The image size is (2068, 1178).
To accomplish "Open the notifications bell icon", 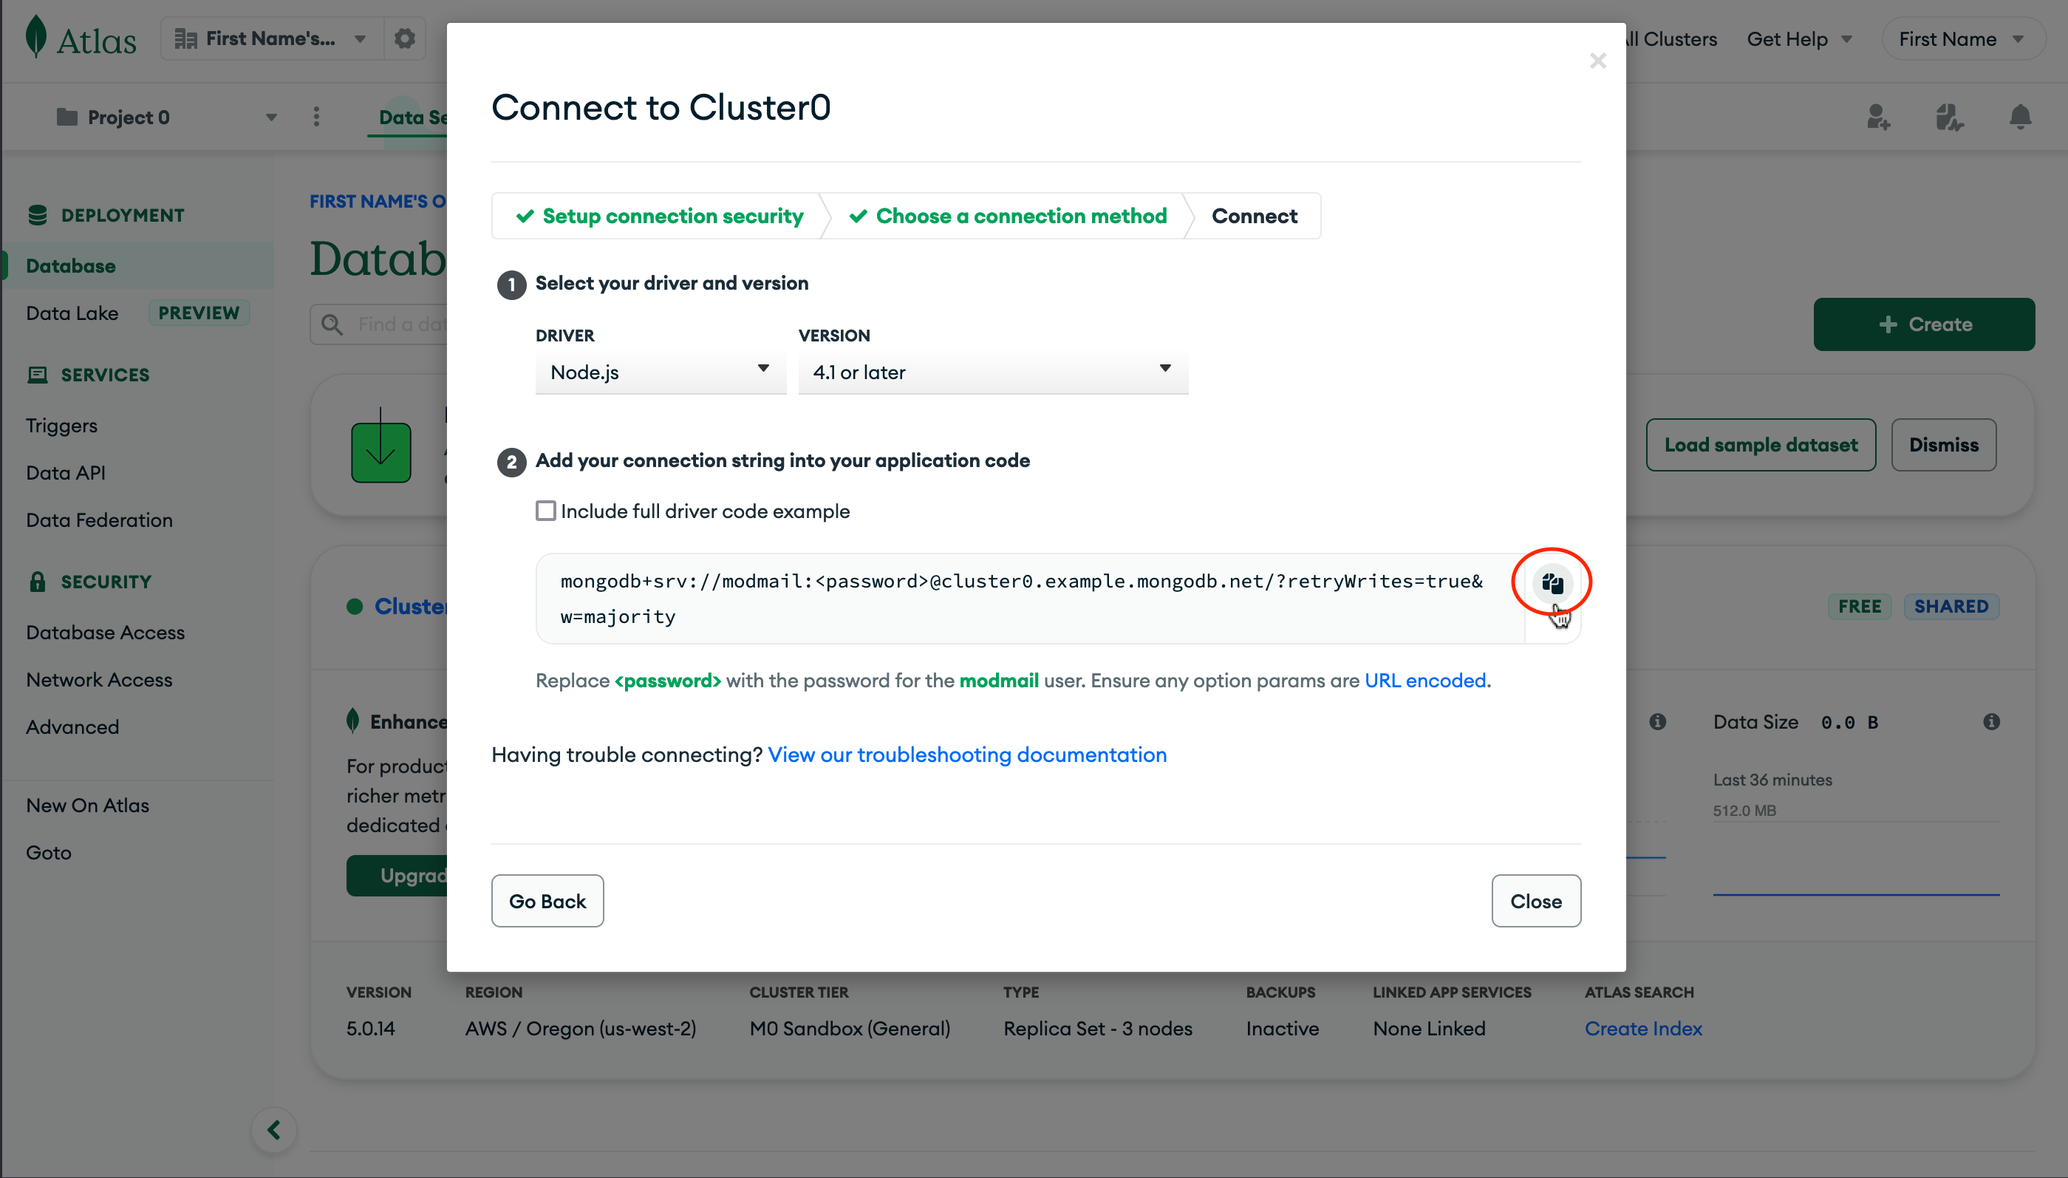I will point(2019,118).
